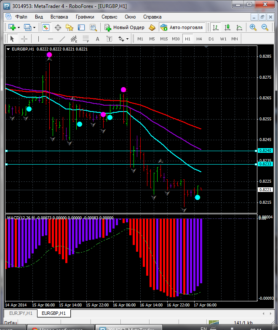Toggle the Navigator folder-star icon
The height and width of the screenshot is (330, 278).
click(x=69, y=28)
